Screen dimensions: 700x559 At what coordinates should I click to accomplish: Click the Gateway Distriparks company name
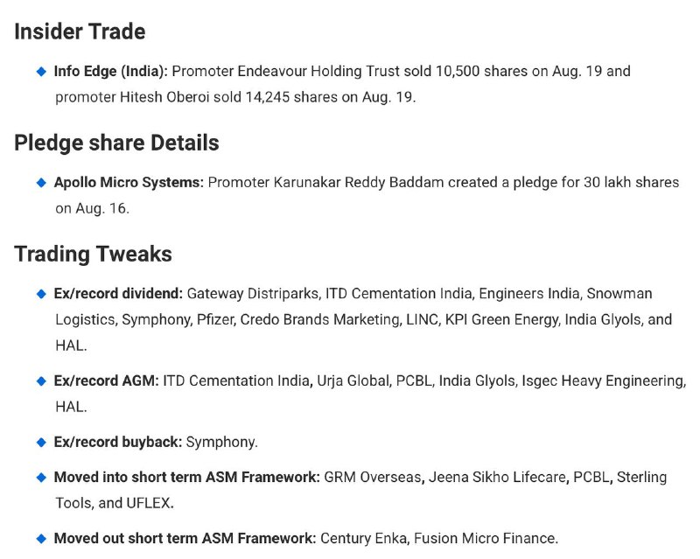click(x=253, y=293)
